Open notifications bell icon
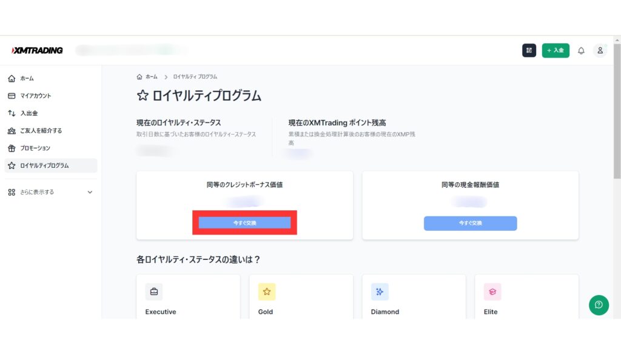This screenshot has height=349, width=621. (x=581, y=50)
